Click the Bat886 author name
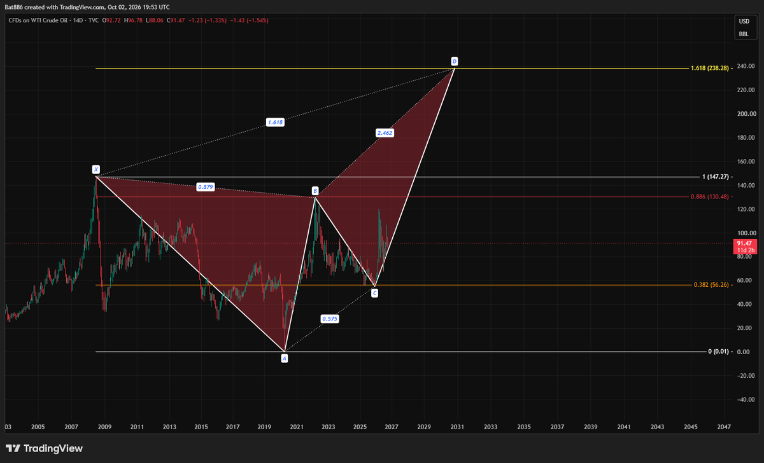The height and width of the screenshot is (463, 764). (x=13, y=6)
